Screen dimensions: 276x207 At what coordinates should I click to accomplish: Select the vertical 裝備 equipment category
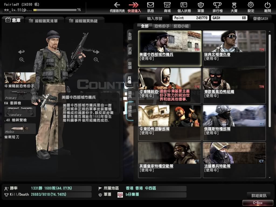point(130,65)
